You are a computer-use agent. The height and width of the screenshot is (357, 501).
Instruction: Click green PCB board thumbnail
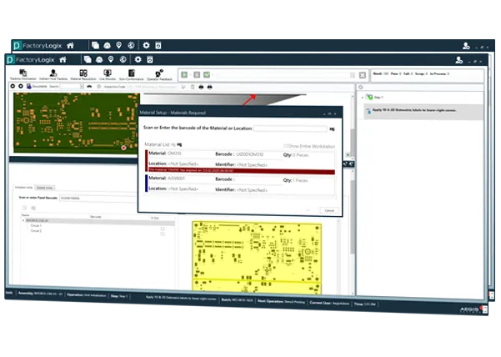coord(77,123)
